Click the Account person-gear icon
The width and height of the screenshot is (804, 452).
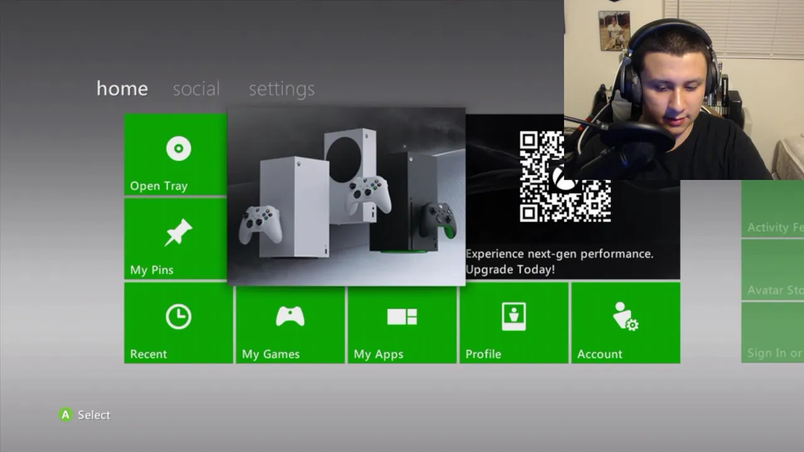tap(626, 316)
